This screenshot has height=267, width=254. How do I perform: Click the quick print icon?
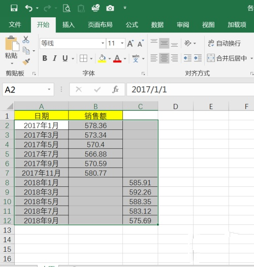(96, 8)
